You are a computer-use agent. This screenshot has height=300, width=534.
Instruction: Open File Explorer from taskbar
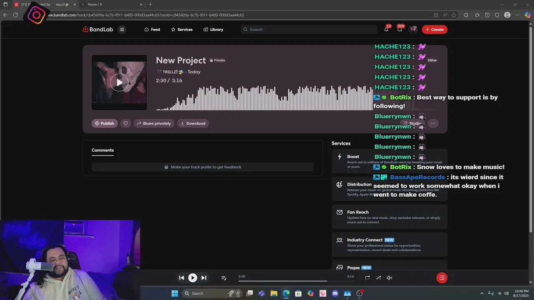click(x=274, y=293)
